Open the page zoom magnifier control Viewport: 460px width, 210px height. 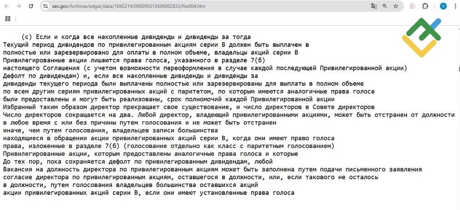385,6
